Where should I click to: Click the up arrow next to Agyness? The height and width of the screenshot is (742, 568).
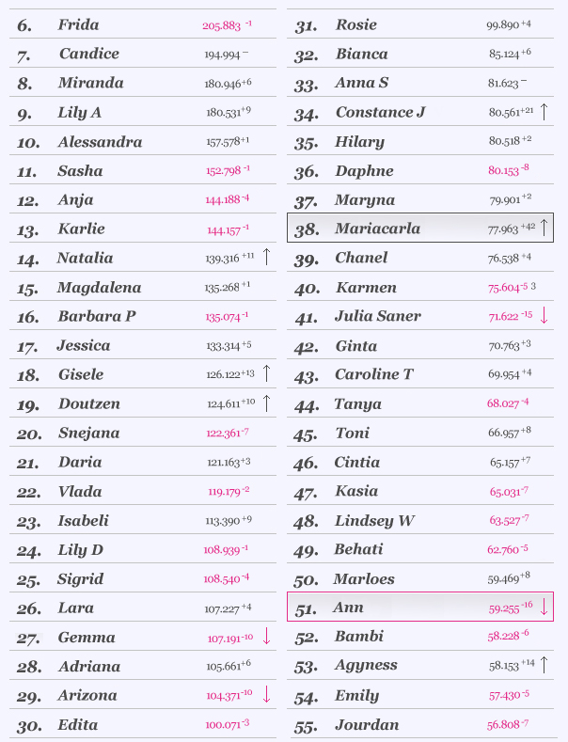[x=544, y=665]
